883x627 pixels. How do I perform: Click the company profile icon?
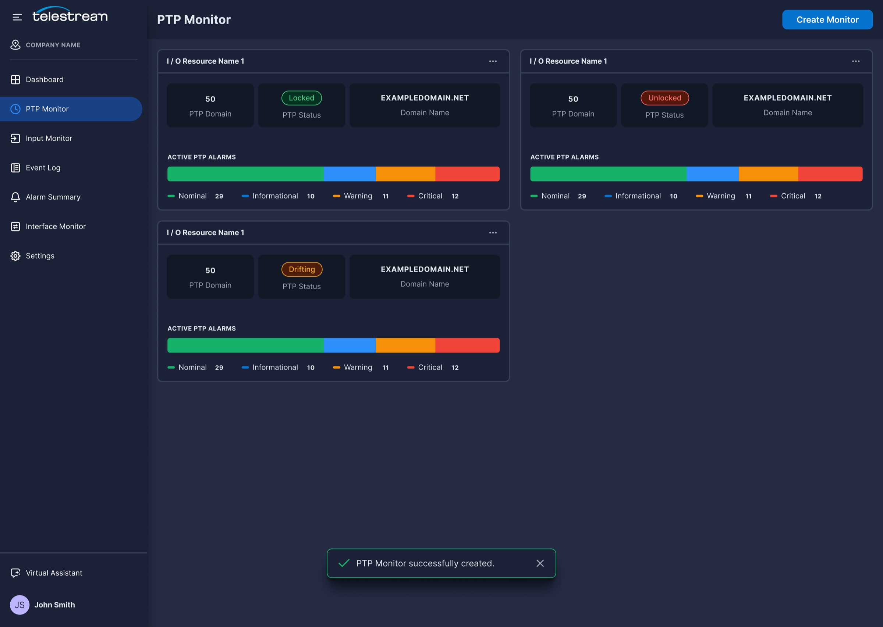point(15,45)
